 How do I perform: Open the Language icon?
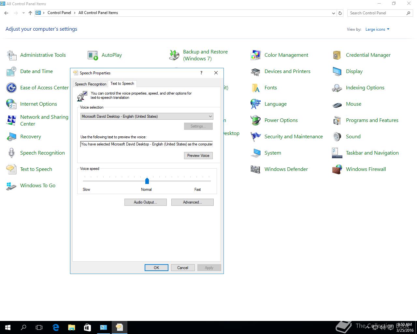click(256, 104)
